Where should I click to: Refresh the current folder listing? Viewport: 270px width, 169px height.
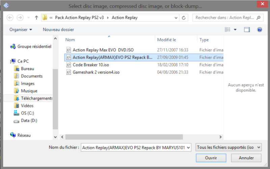(184, 18)
